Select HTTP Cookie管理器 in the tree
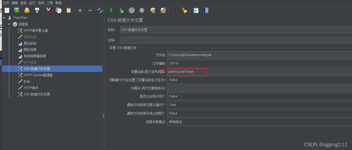 38,75
